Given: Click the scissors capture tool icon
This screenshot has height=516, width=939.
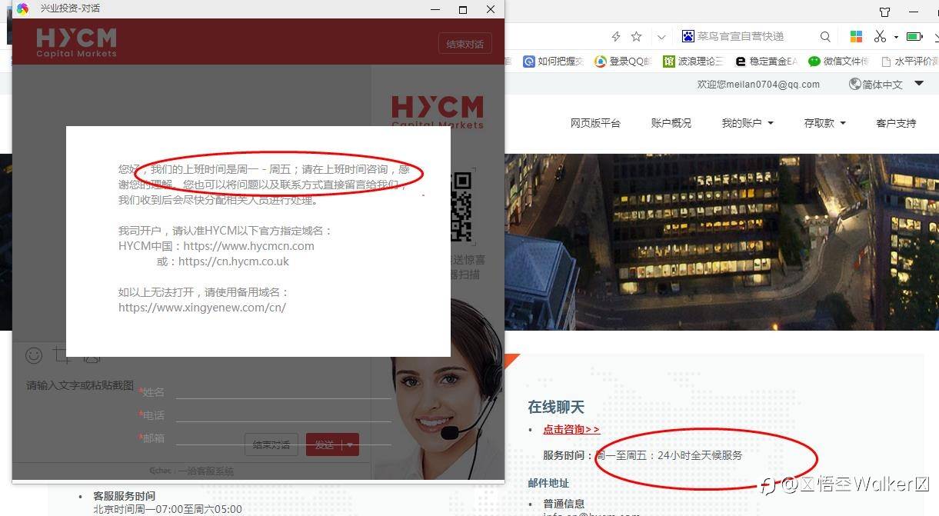Looking at the screenshot, I should pos(881,36).
